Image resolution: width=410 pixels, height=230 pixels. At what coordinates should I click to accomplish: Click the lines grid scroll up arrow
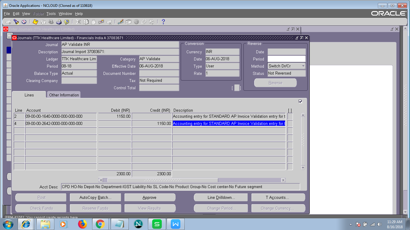coord(303,115)
